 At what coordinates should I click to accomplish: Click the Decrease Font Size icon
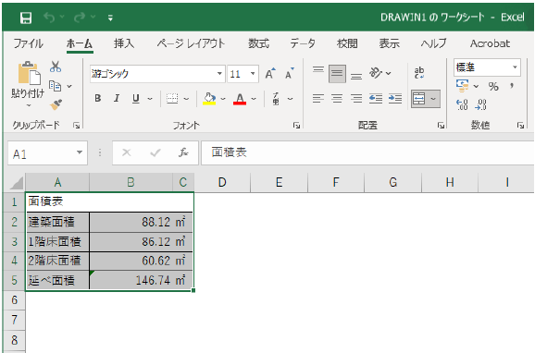(x=290, y=73)
